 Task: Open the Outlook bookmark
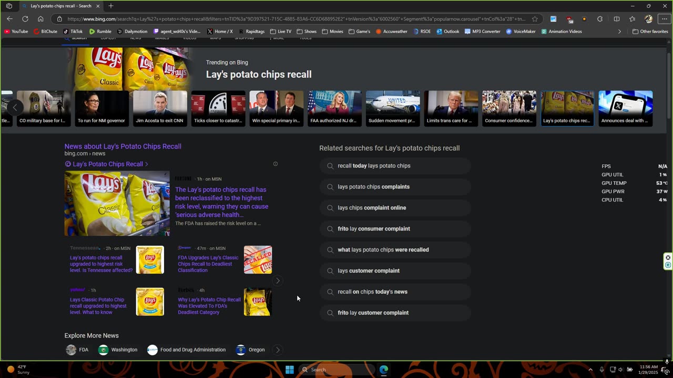tap(447, 31)
